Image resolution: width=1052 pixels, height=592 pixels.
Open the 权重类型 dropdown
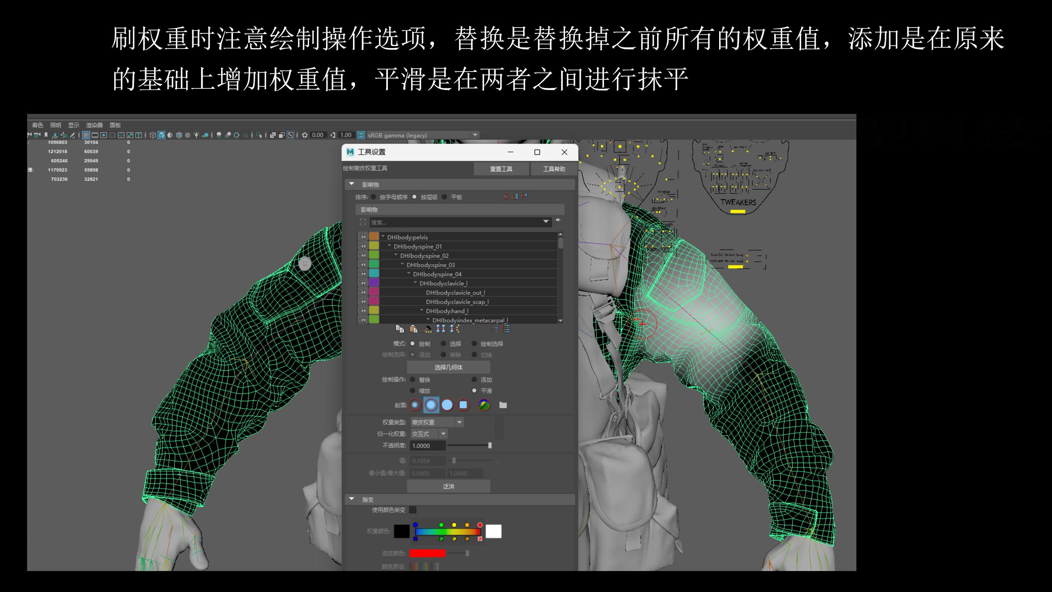coord(437,422)
